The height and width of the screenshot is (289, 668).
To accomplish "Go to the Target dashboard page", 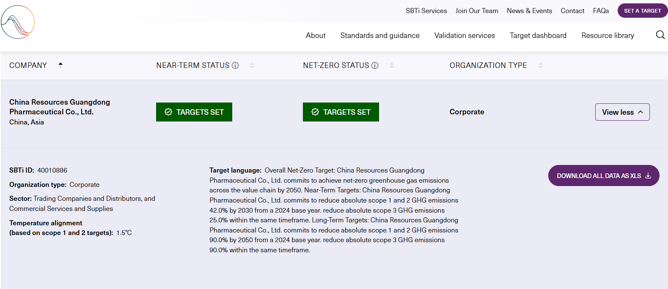I will coord(538,35).
